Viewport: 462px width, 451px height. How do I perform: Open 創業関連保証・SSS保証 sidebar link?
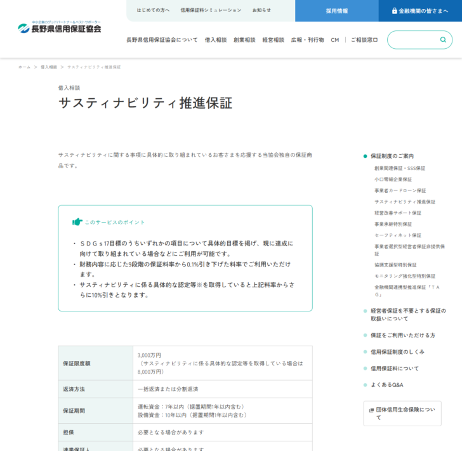400,168
